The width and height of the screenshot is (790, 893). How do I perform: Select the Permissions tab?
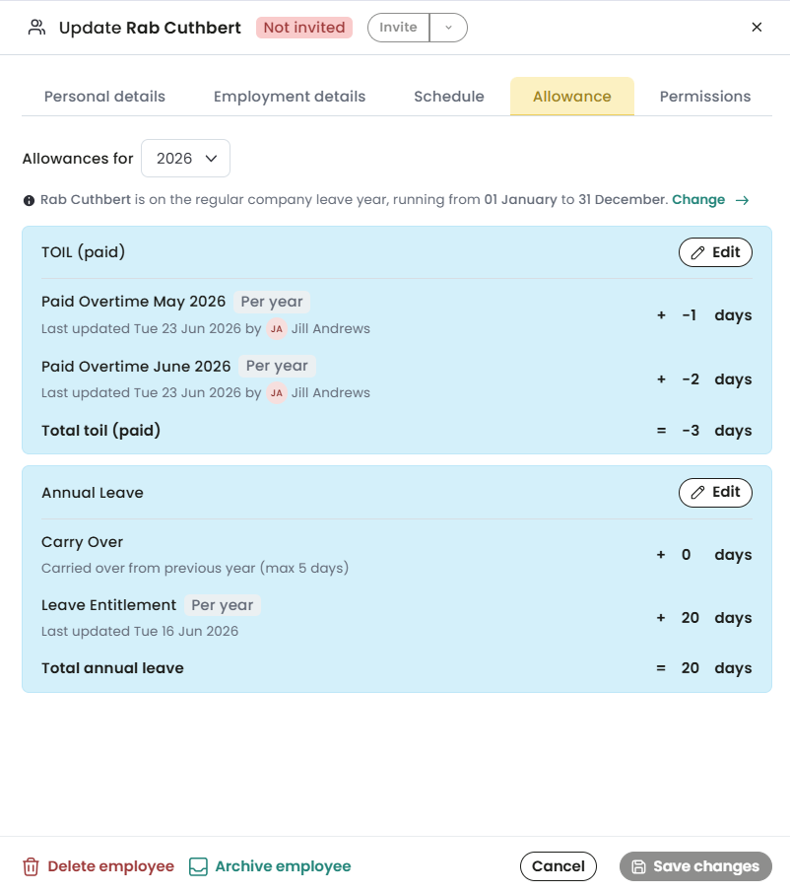click(704, 97)
